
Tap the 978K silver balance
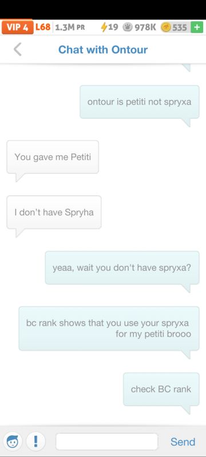tap(145, 27)
